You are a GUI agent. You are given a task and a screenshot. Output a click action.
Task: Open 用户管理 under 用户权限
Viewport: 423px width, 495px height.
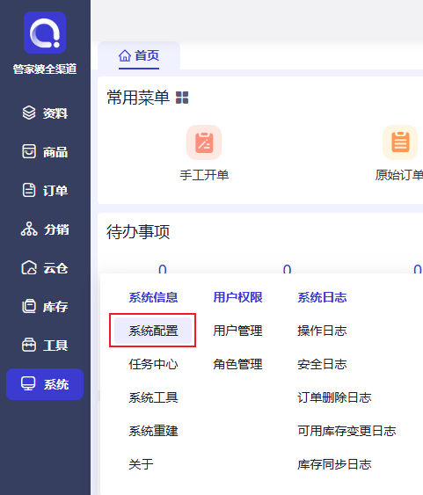(237, 331)
